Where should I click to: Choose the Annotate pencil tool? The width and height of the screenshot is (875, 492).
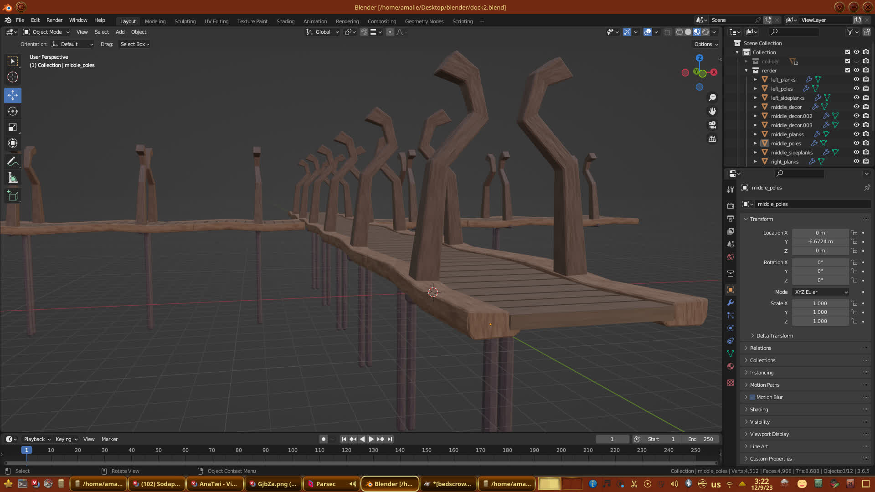(x=13, y=162)
